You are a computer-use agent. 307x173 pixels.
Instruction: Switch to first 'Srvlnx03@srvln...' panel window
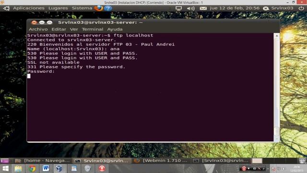point(102,161)
